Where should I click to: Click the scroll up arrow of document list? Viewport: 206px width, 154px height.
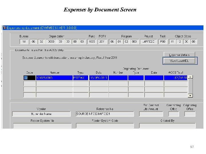point(190,77)
